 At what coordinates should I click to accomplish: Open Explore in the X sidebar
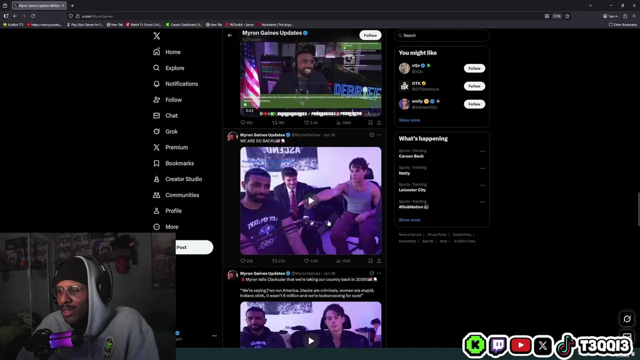tap(168, 68)
